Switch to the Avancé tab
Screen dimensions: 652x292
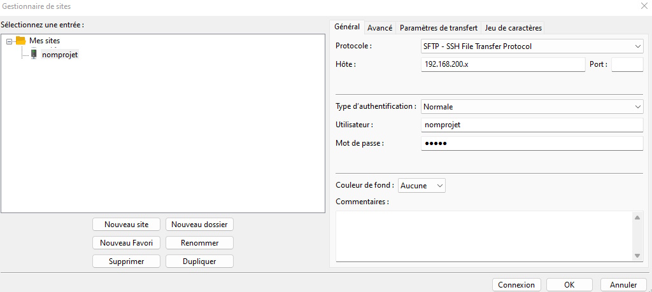[379, 28]
